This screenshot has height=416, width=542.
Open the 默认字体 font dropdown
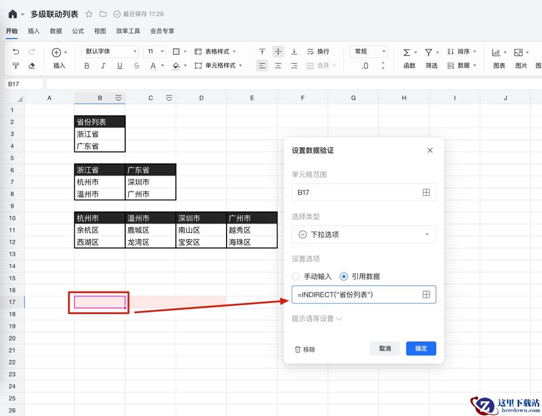[110, 51]
